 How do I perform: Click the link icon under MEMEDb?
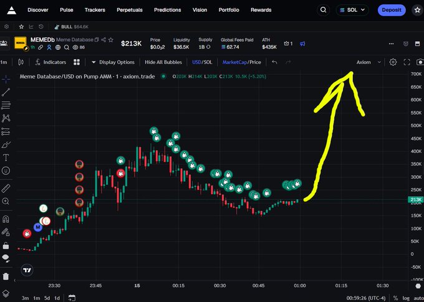coord(41,47)
